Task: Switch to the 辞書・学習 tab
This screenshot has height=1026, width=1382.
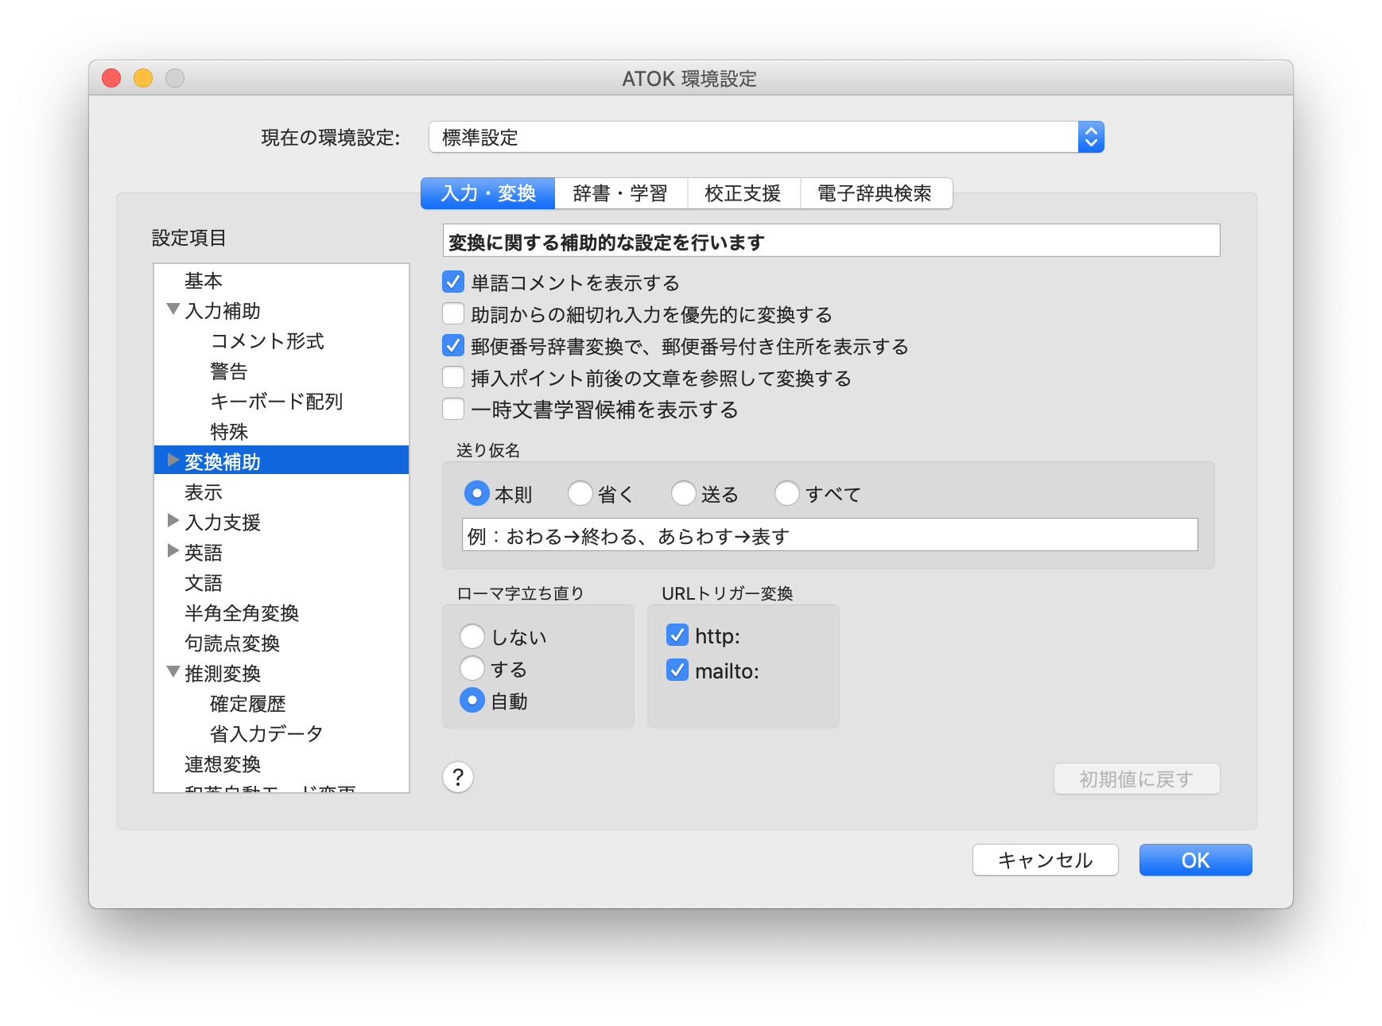Action: click(x=620, y=193)
